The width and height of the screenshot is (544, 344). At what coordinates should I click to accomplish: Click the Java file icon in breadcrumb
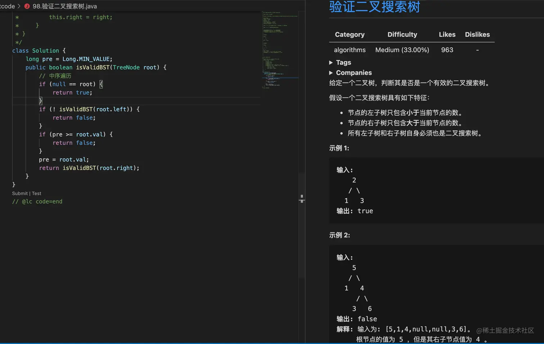click(27, 6)
